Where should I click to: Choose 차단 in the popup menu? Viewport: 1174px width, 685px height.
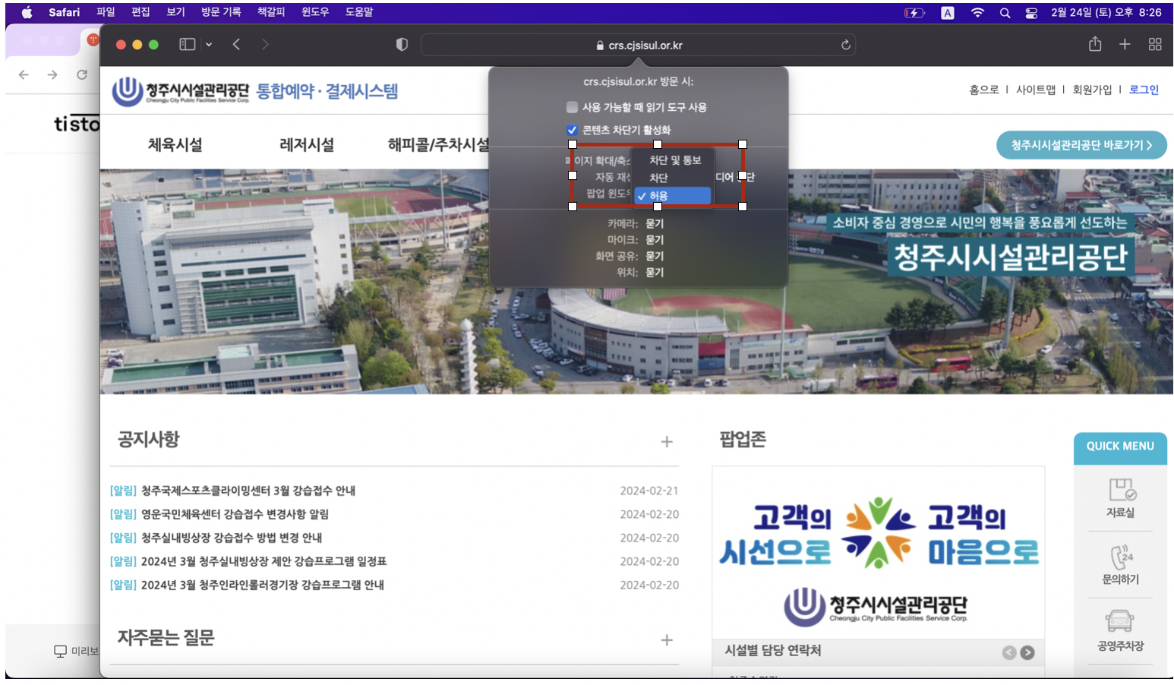tap(674, 178)
